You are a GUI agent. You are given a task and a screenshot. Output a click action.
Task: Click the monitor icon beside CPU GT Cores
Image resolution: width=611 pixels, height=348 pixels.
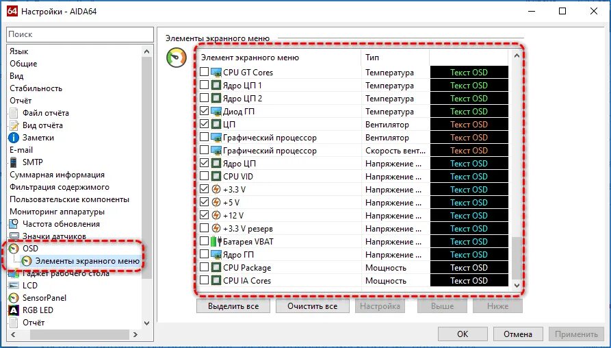(x=216, y=72)
